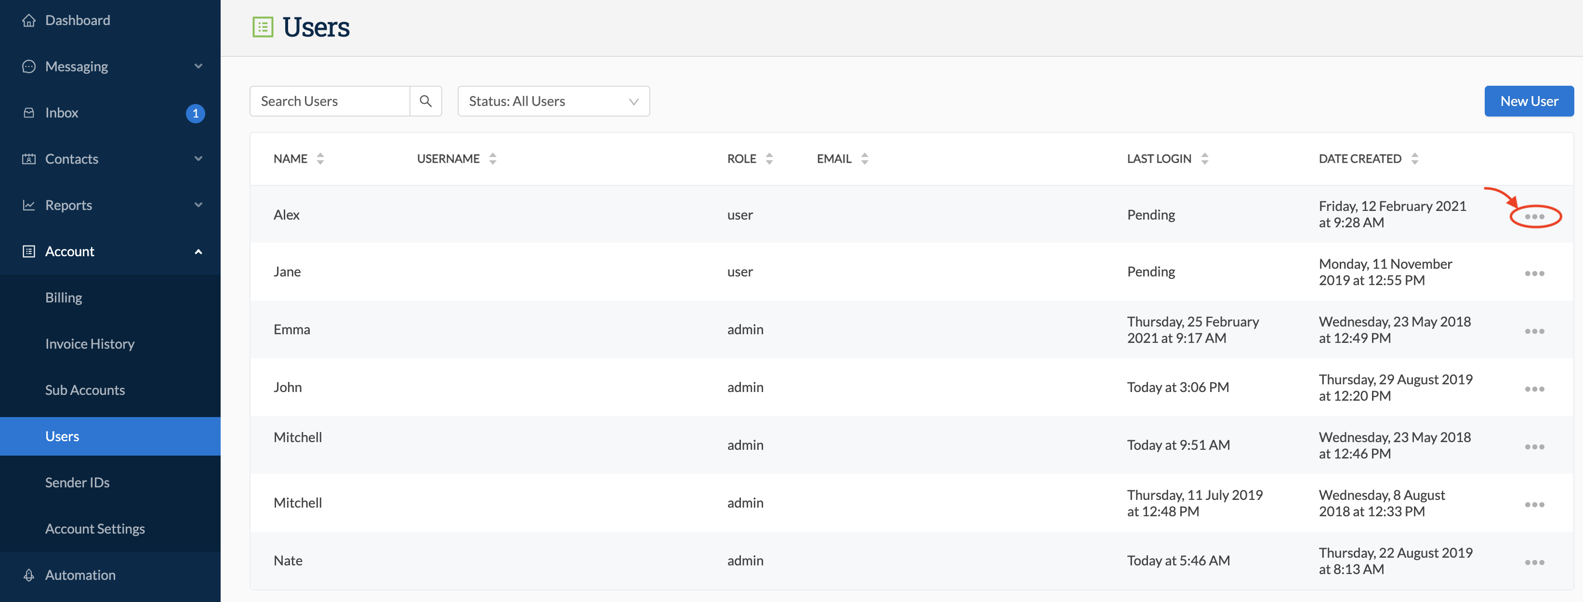The image size is (1583, 602).
Task: Click the name Alex in the table
Action: pyautogui.click(x=286, y=214)
